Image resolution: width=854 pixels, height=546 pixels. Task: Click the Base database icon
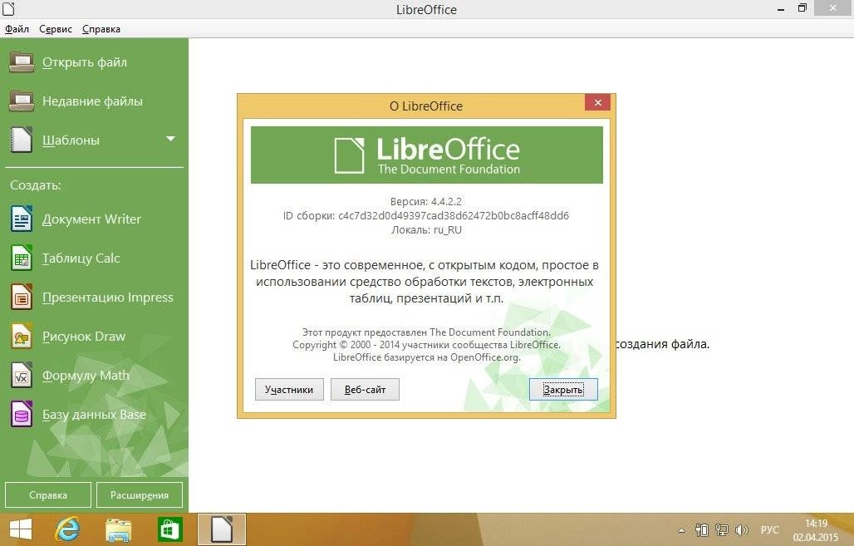tap(22, 415)
